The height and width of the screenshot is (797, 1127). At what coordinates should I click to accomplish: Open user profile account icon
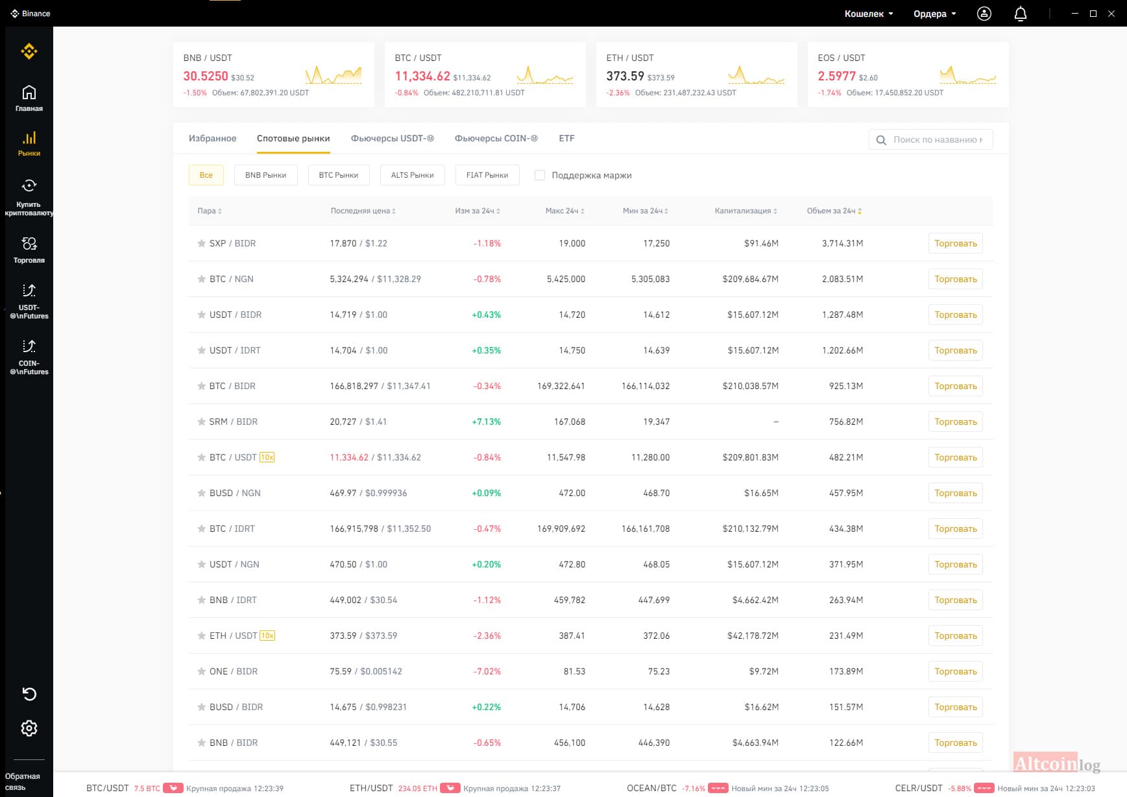point(984,14)
